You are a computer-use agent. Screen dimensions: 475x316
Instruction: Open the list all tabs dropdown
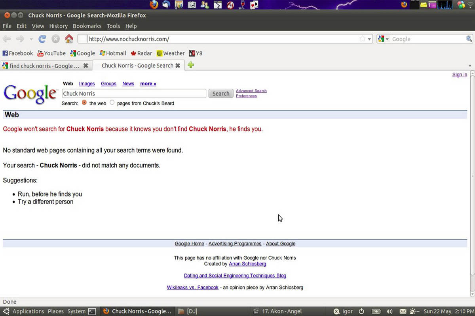[470, 66]
